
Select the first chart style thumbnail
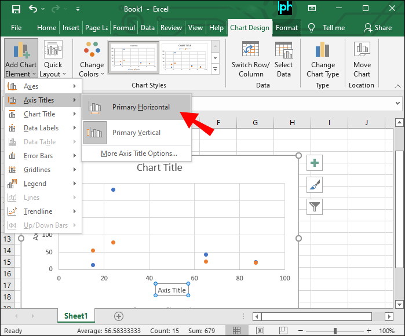coord(133,59)
